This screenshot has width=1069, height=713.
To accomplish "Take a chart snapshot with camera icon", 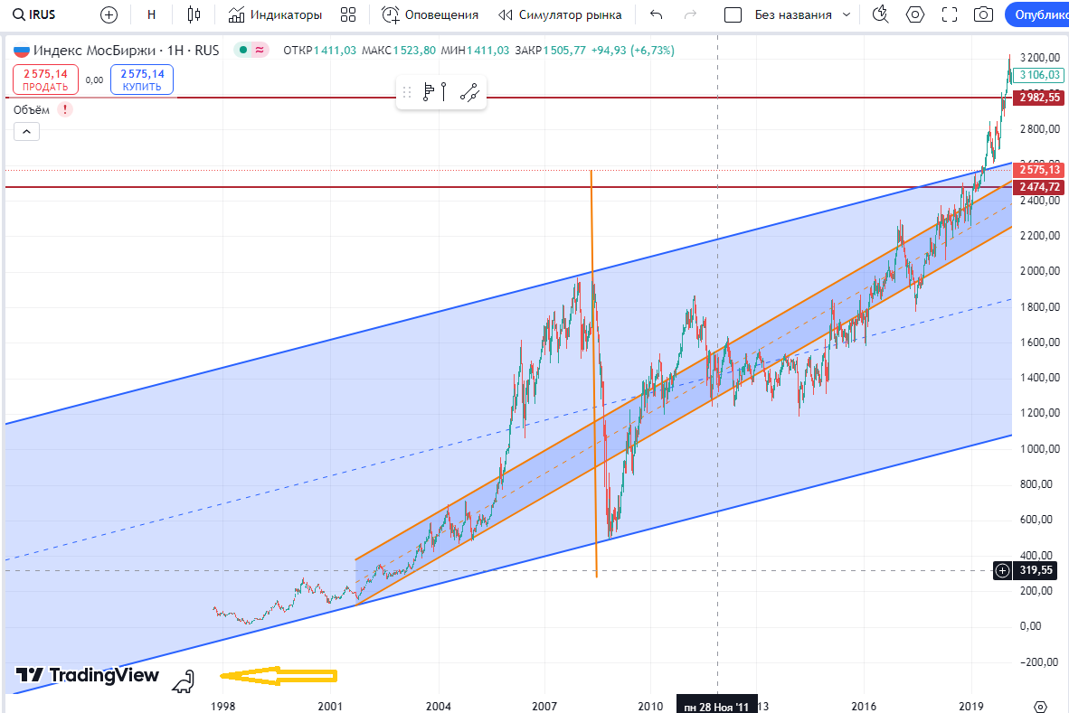I will coord(983,14).
